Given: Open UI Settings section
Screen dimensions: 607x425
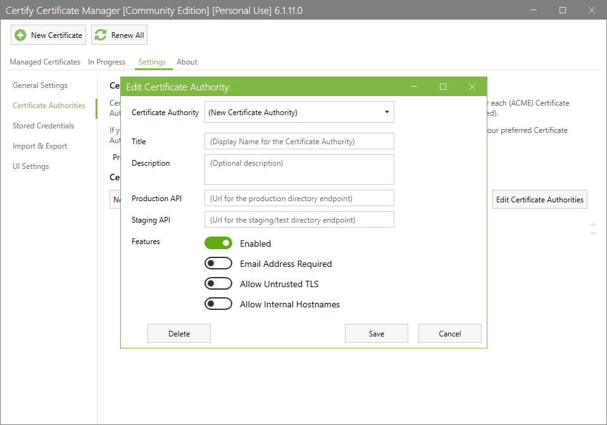Looking at the screenshot, I should pyautogui.click(x=30, y=166).
